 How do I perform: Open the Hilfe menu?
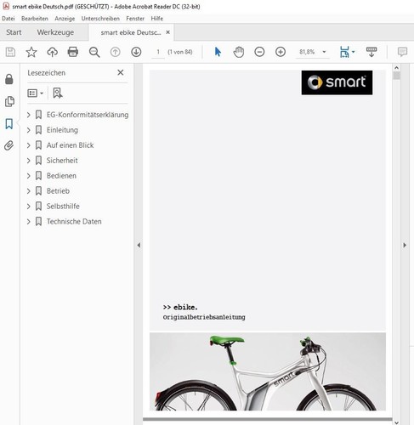(156, 19)
